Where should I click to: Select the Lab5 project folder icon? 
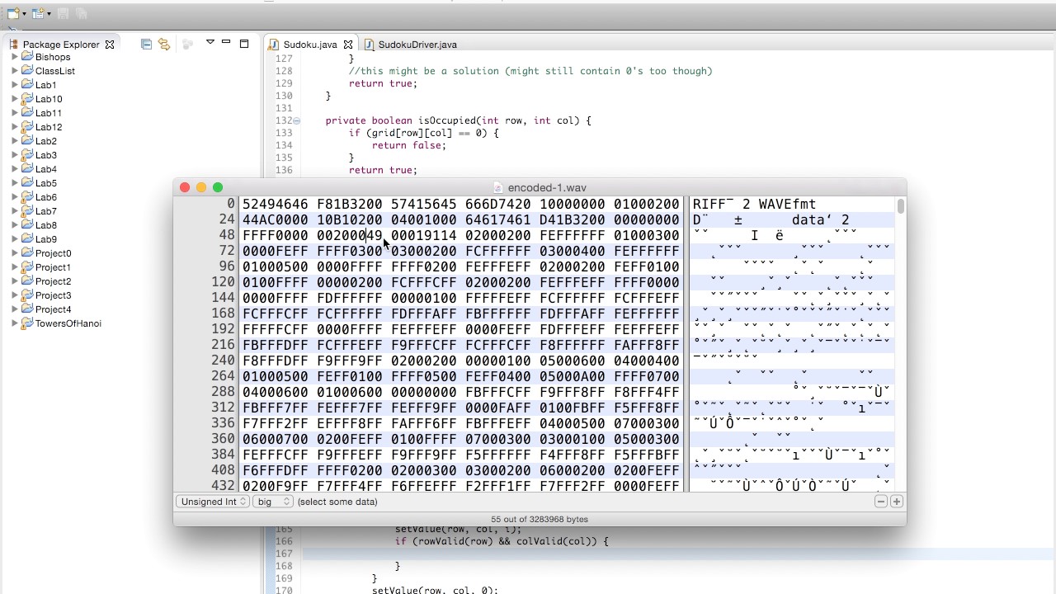tap(27, 182)
